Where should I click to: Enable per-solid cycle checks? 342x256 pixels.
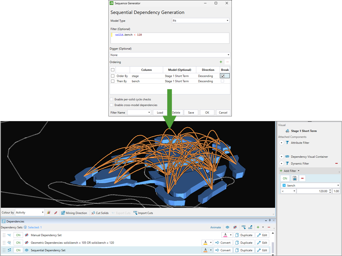pyautogui.click(x=111, y=99)
